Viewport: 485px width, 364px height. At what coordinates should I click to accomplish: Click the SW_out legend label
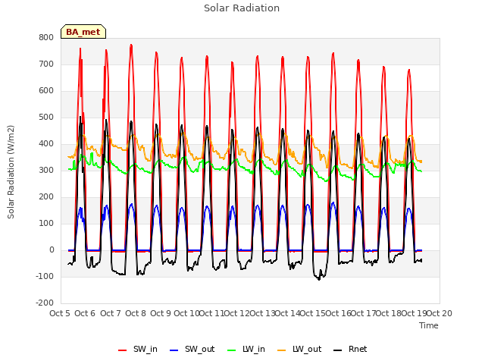(199, 349)
